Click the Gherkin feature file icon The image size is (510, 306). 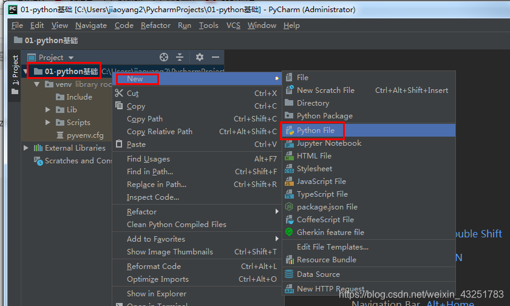coord(289,232)
